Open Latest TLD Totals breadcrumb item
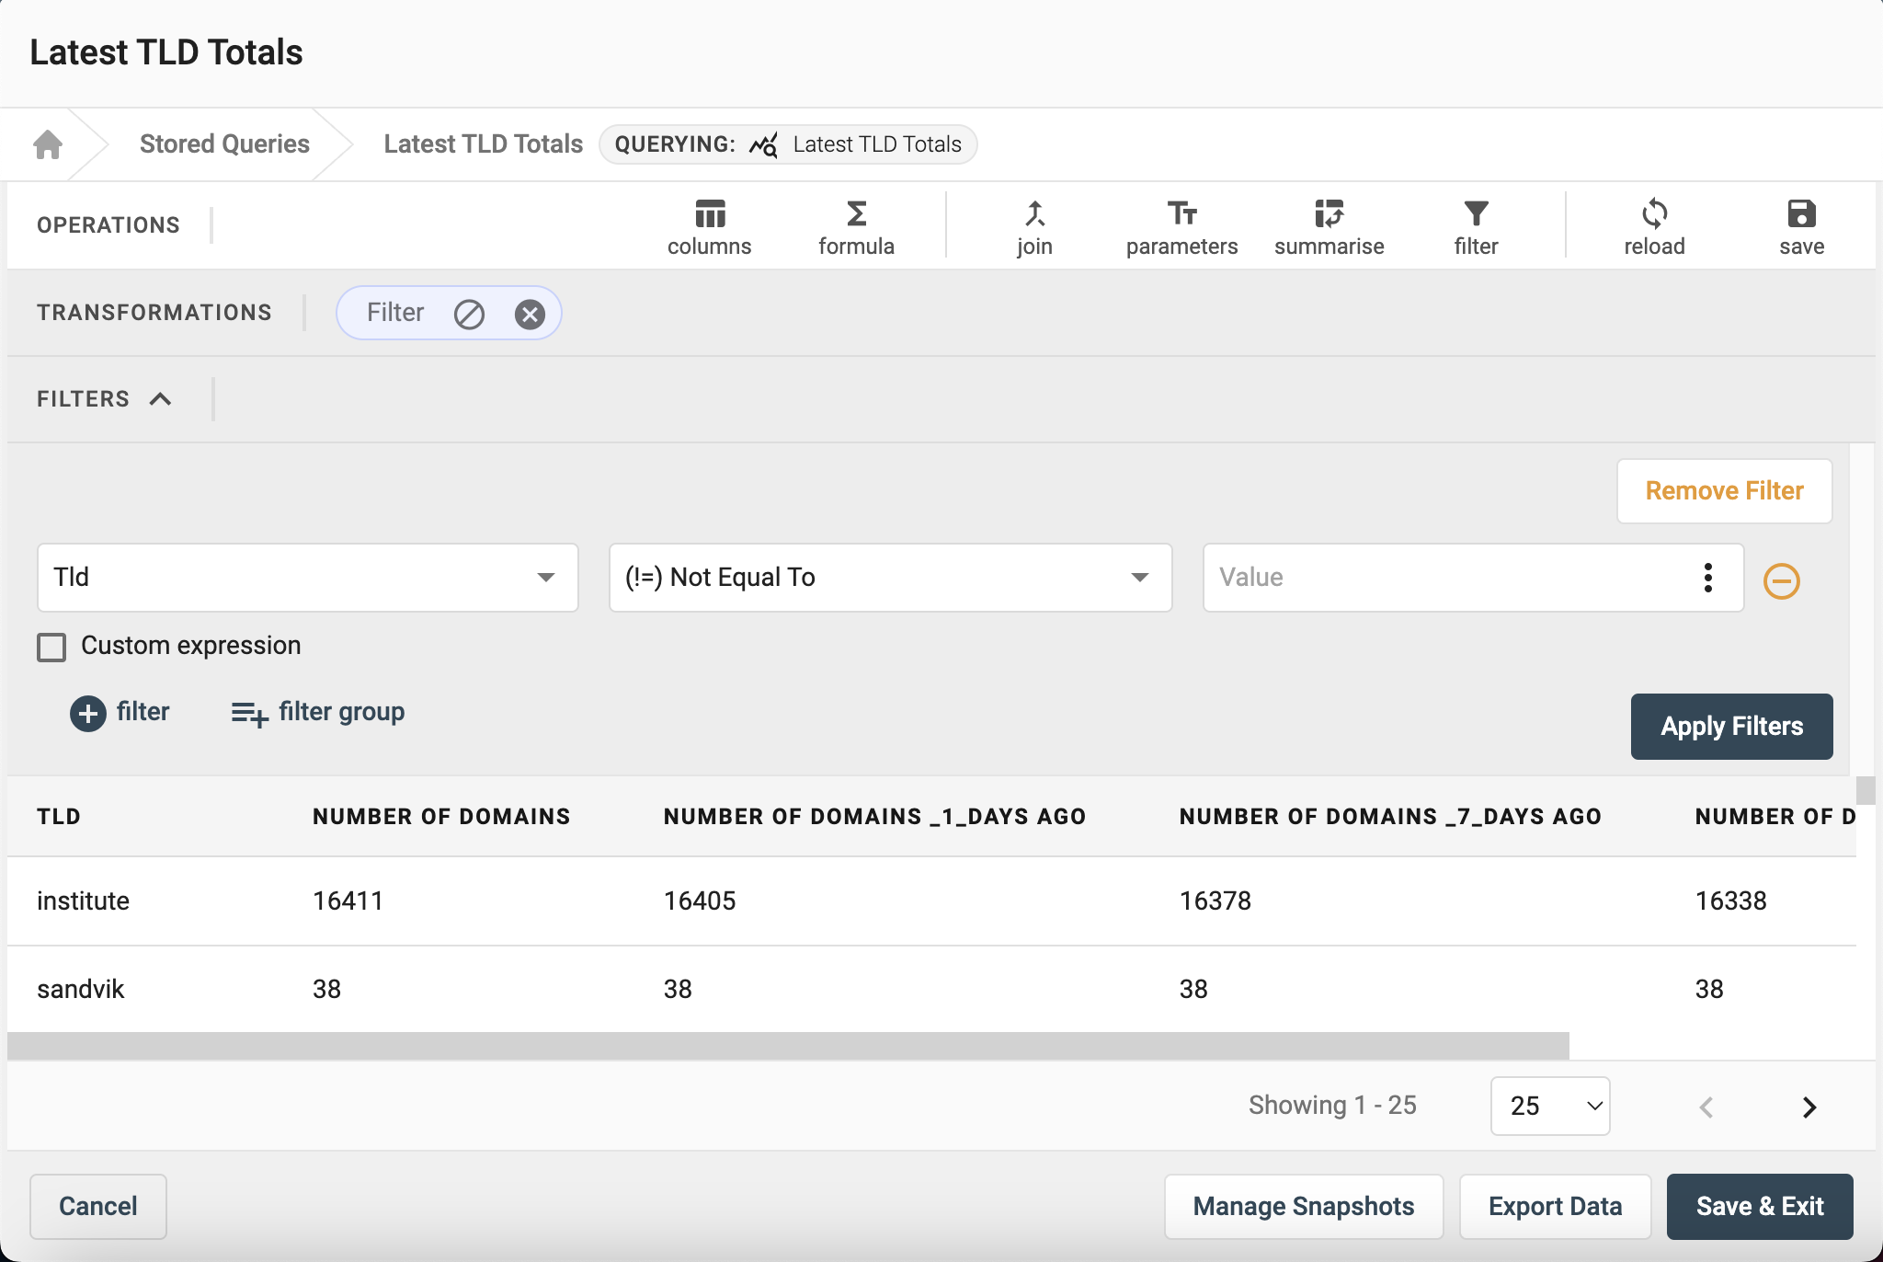This screenshot has width=1883, height=1262. coord(483,144)
